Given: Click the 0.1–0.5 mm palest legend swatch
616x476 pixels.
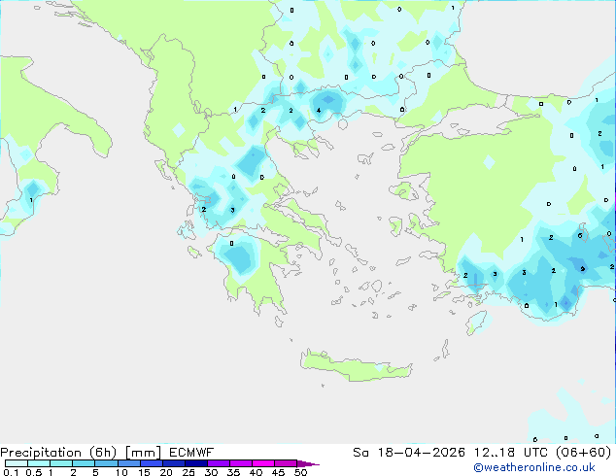Looking at the screenshot, I should point(17,463).
